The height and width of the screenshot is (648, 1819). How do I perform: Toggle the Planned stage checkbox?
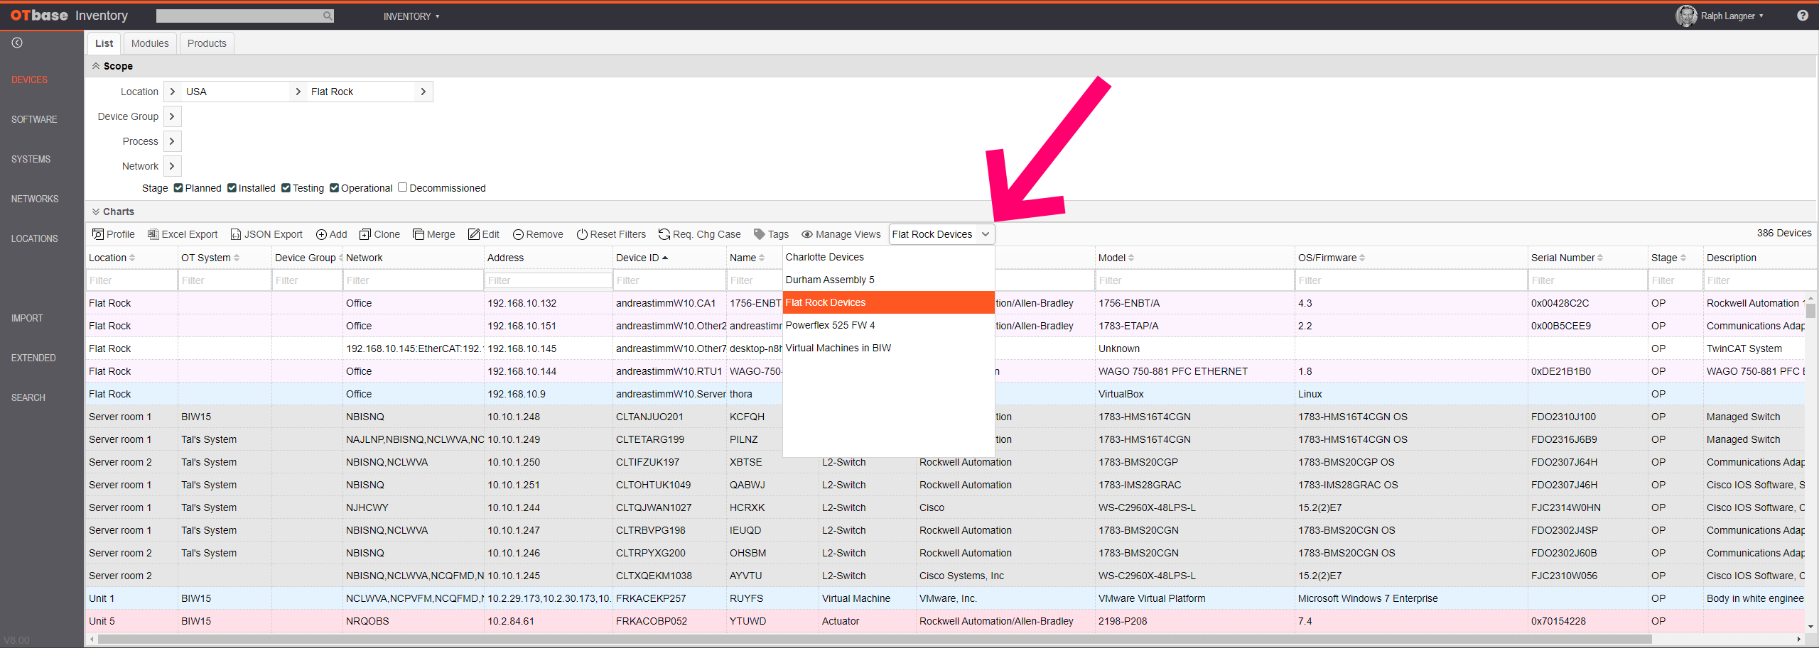pyautogui.click(x=178, y=187)
